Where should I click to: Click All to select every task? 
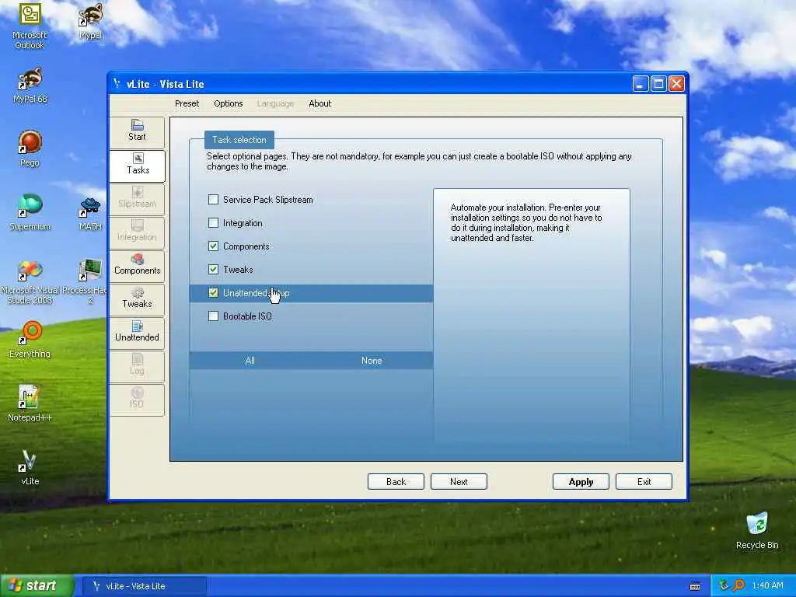(x=250, y=361)
